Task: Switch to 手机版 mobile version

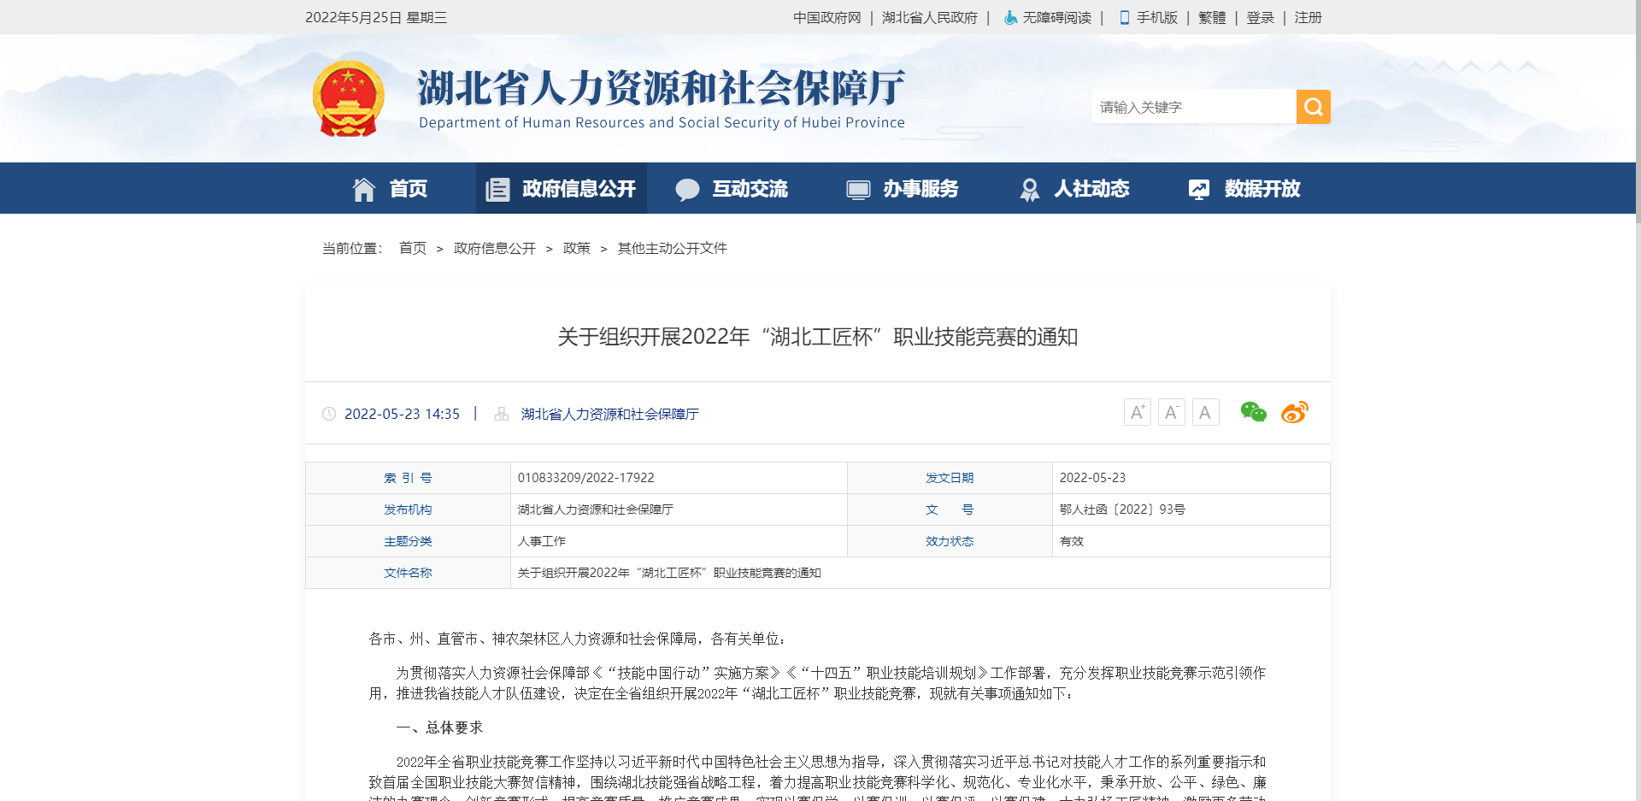Action: click(1149, 17)
